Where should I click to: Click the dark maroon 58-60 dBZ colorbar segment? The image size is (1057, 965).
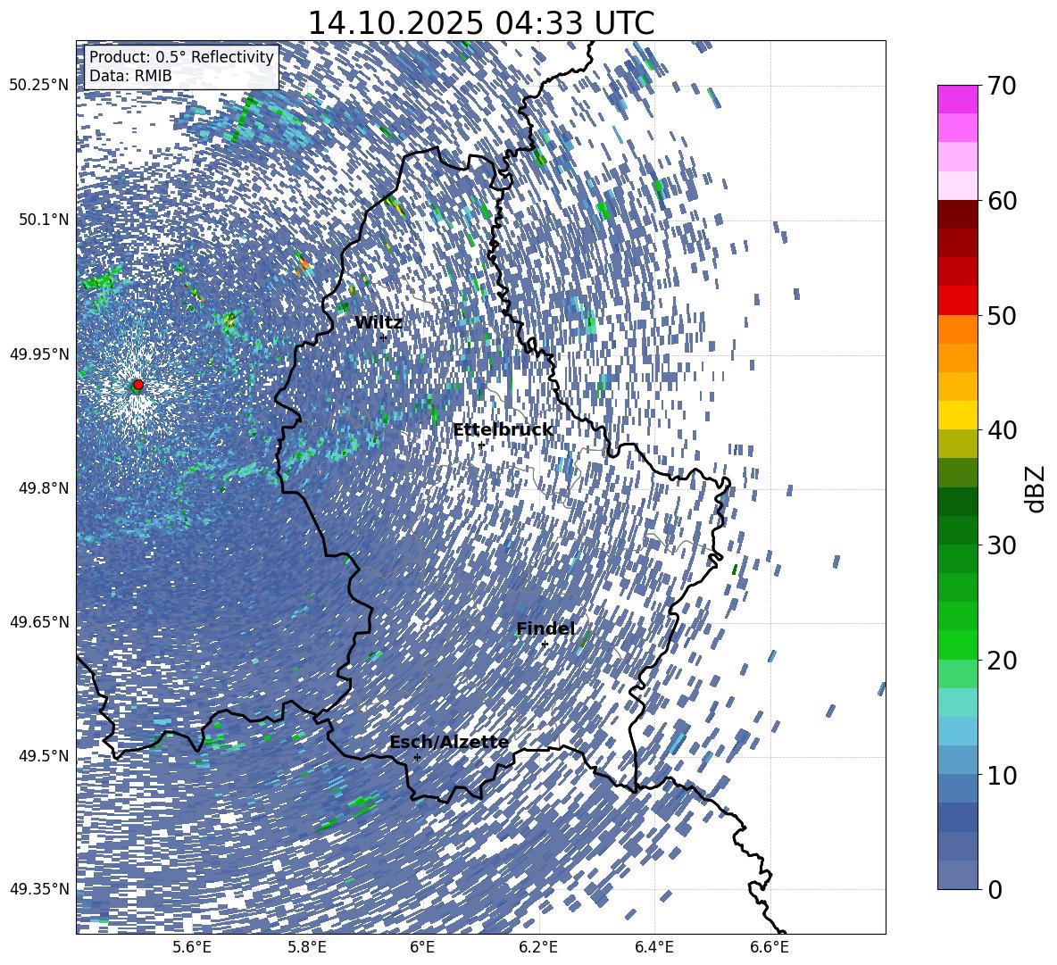click(957, 213)
